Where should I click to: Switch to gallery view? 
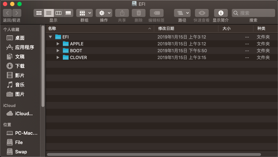pos(68,13)
